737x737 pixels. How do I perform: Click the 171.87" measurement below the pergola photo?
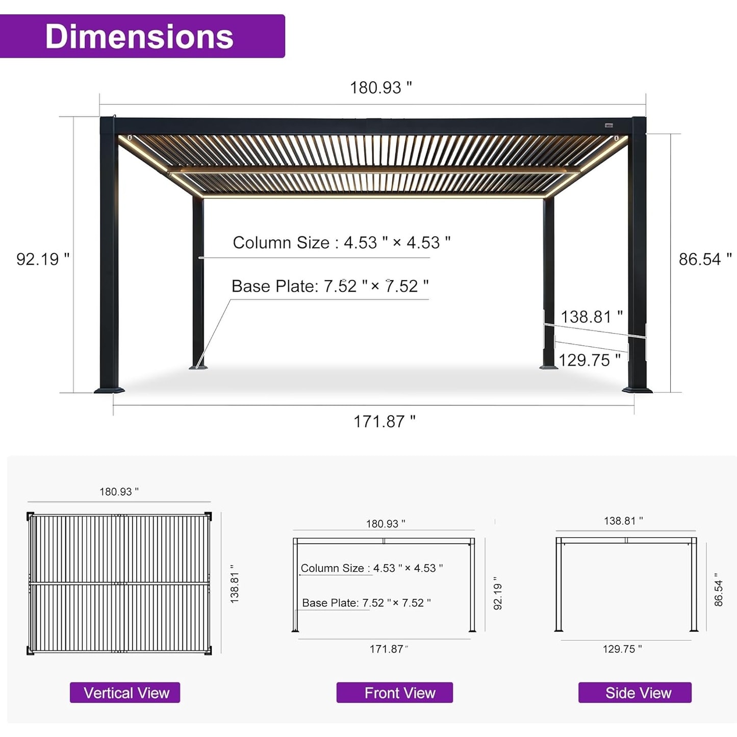(385, 421)
